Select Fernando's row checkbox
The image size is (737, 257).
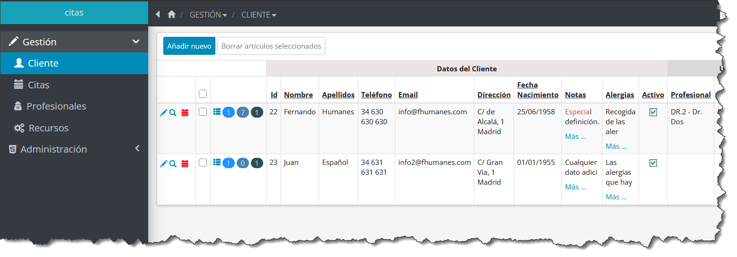203,112
